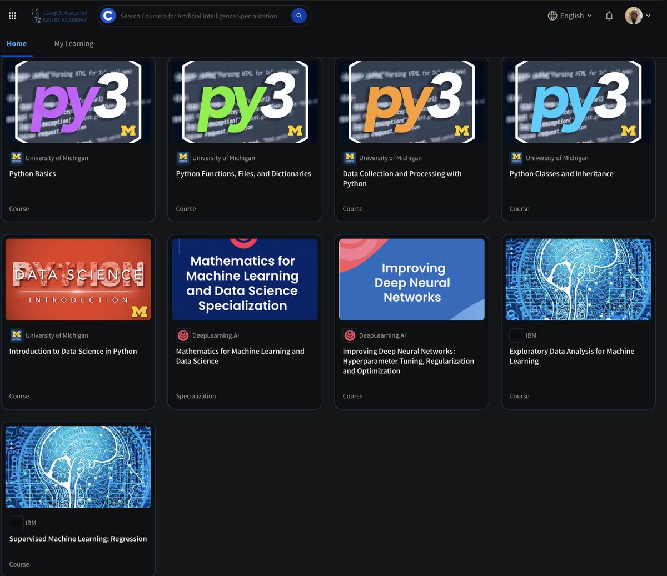Open the user profile avatar

click(x=634, y=16)
